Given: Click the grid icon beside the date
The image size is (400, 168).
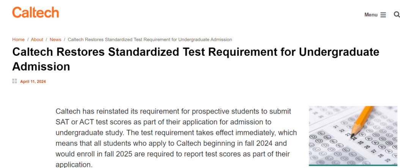Looking at the screenshot, I should tap(14, 81).
